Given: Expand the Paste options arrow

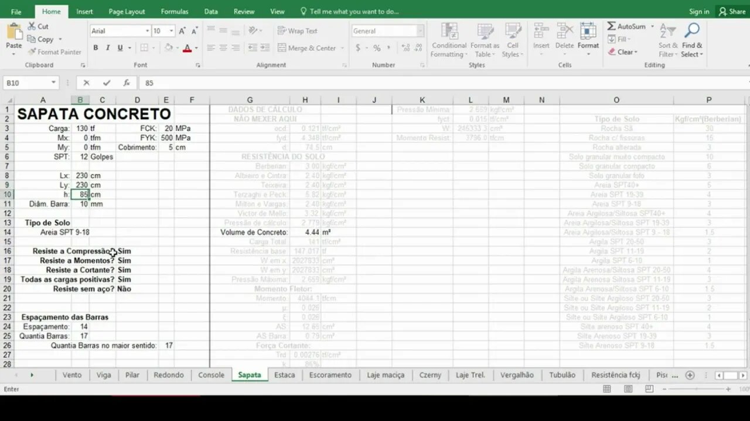Looking at the screenshot, I should (13, 54).
